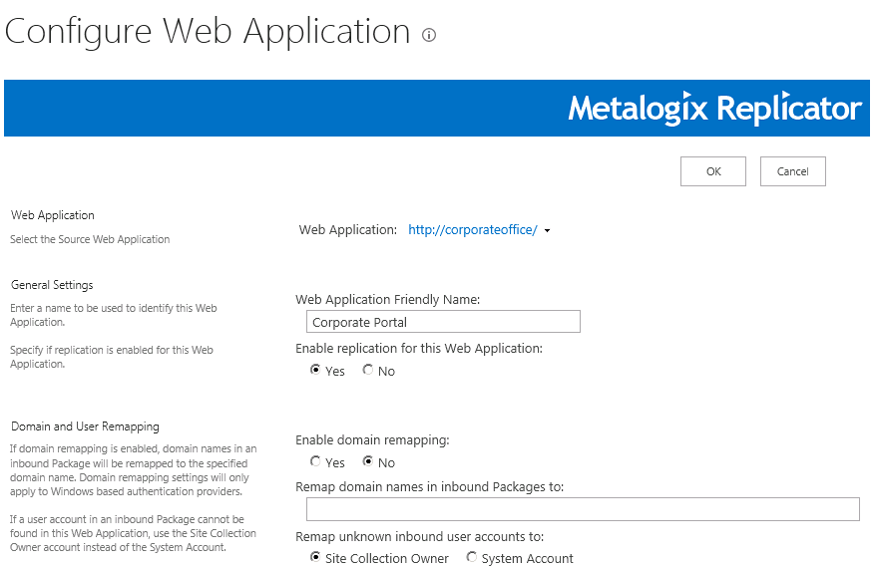This screenshot has height=568, width=876.
Task: Click the Configure Web Application page title
Action: coord(208,32)
